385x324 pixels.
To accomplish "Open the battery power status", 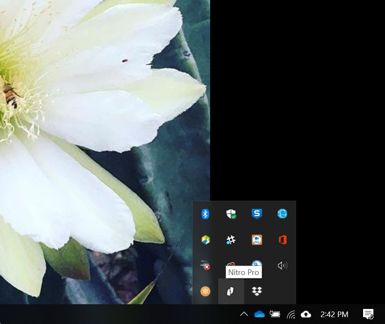I will click(275, 314).
